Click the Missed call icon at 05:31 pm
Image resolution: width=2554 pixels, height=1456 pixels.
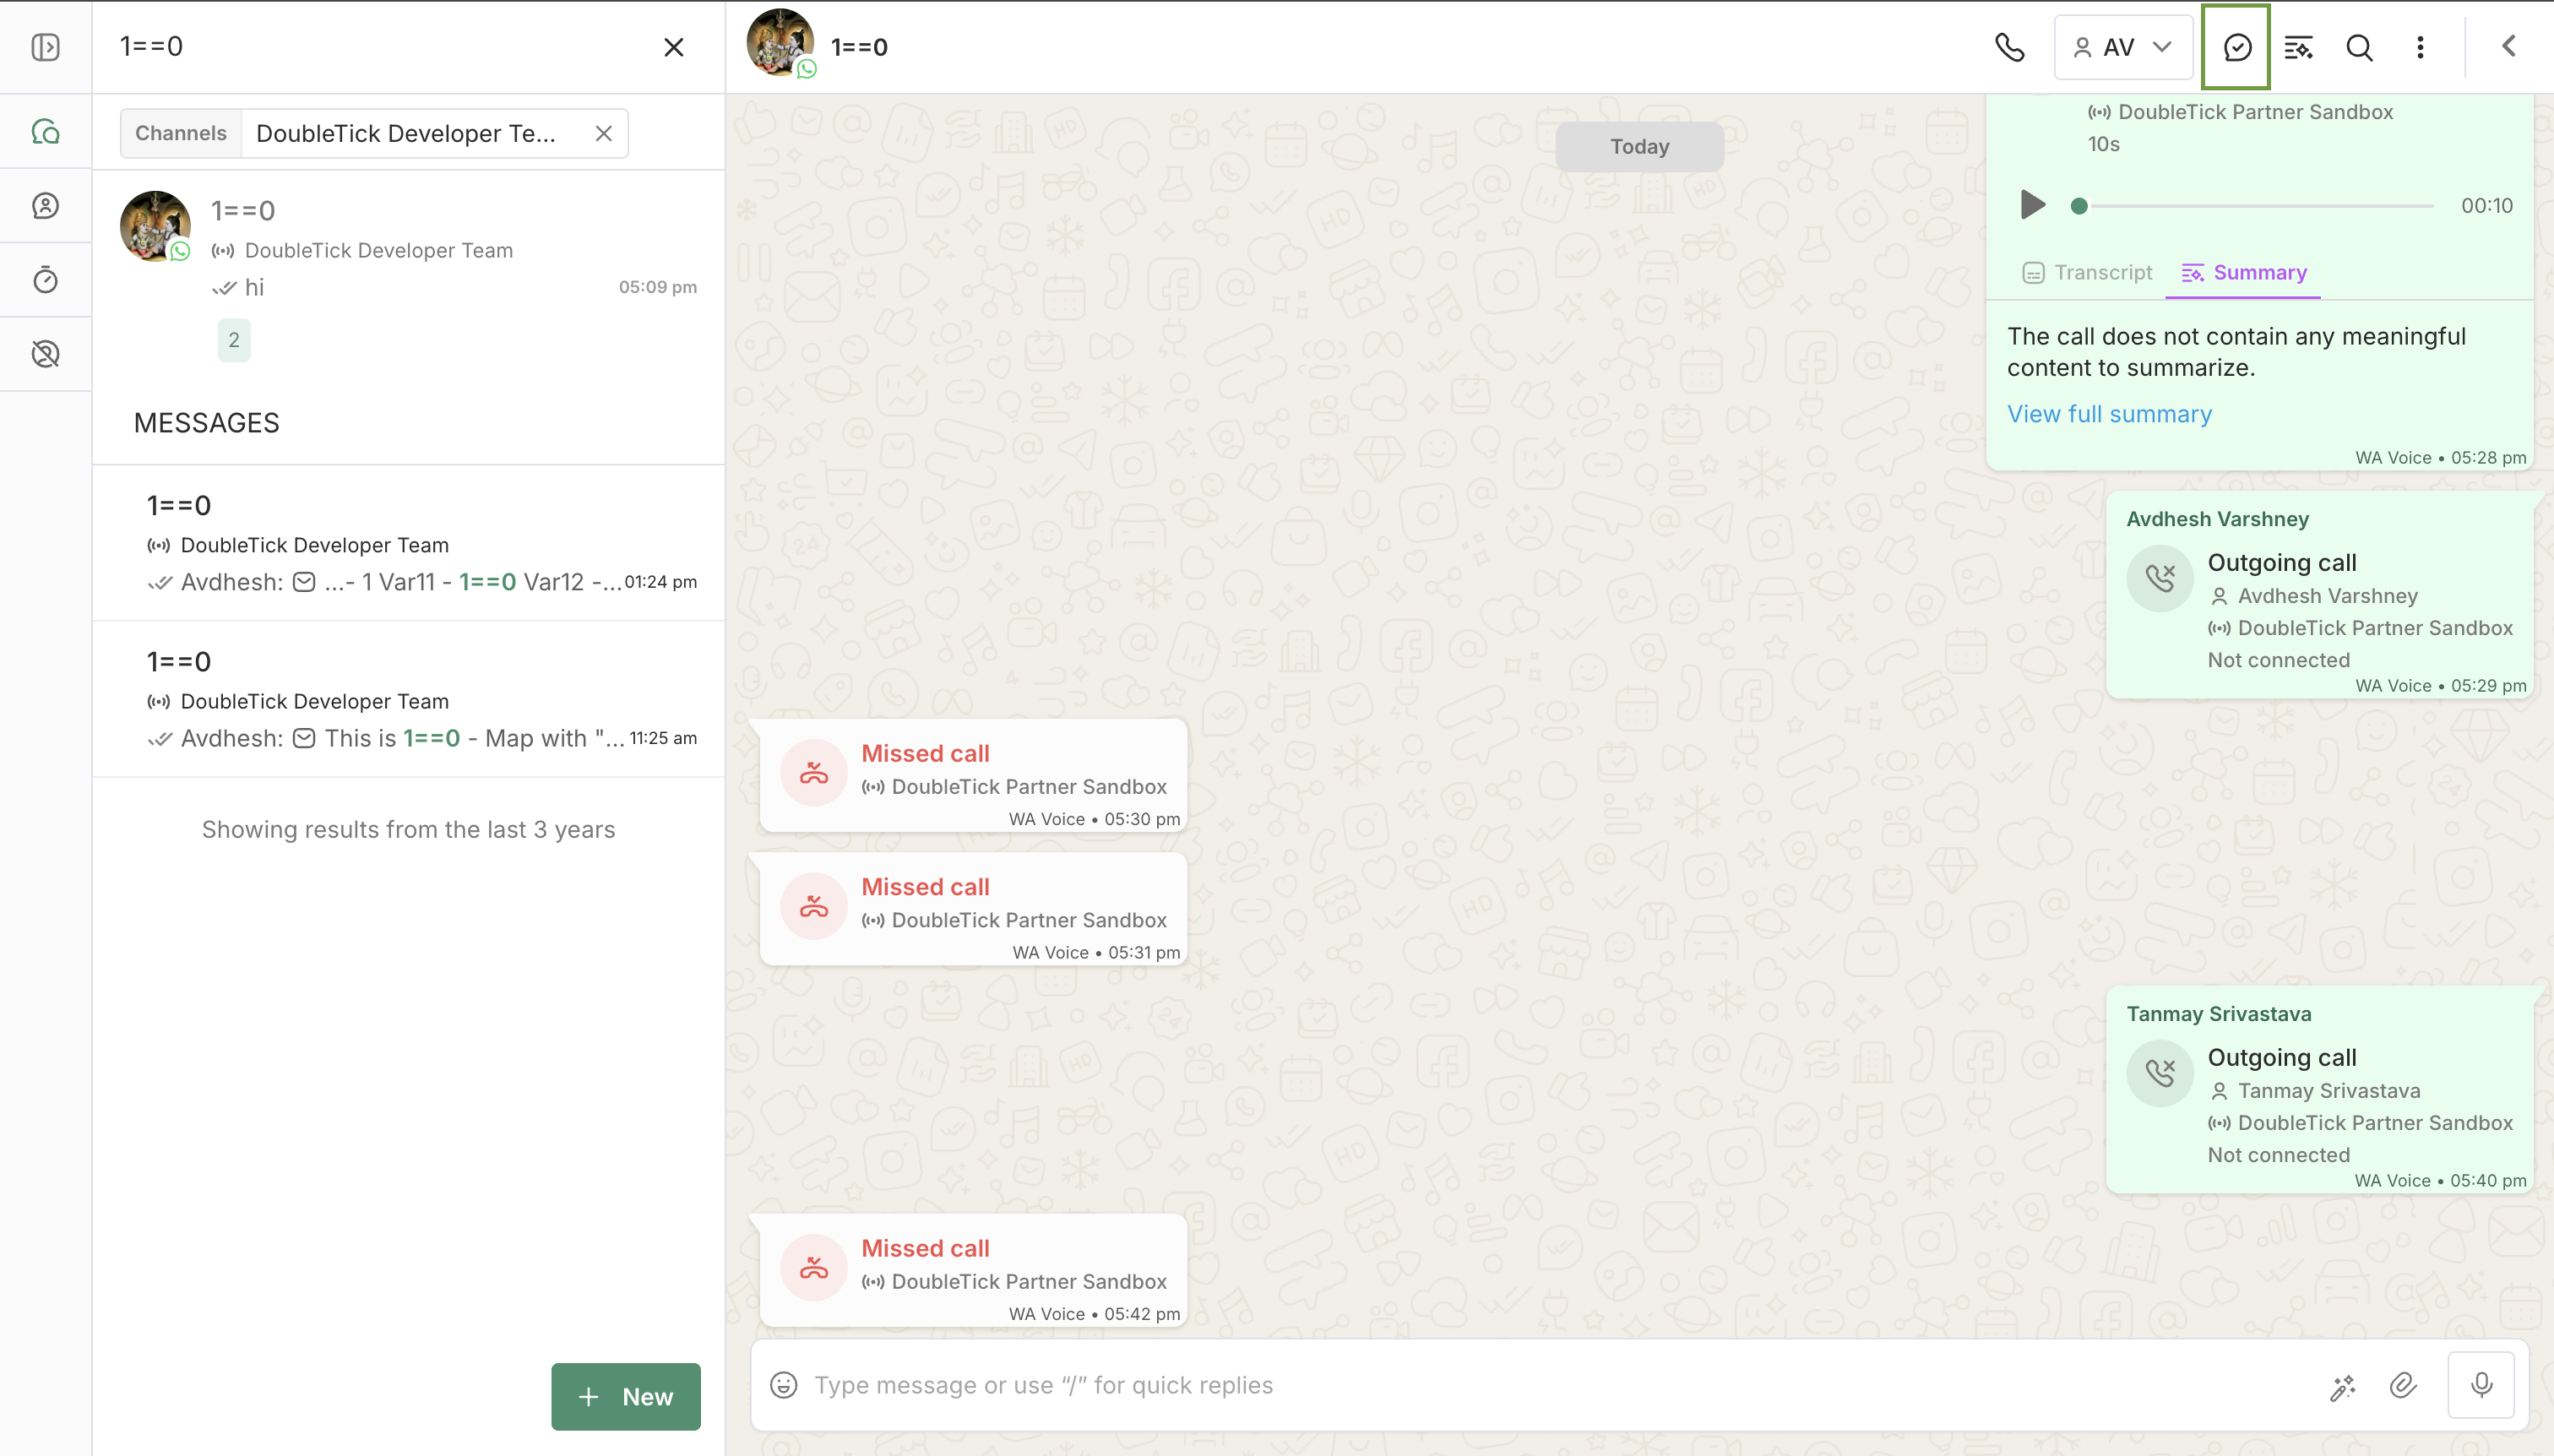click(x=814, y=906)
